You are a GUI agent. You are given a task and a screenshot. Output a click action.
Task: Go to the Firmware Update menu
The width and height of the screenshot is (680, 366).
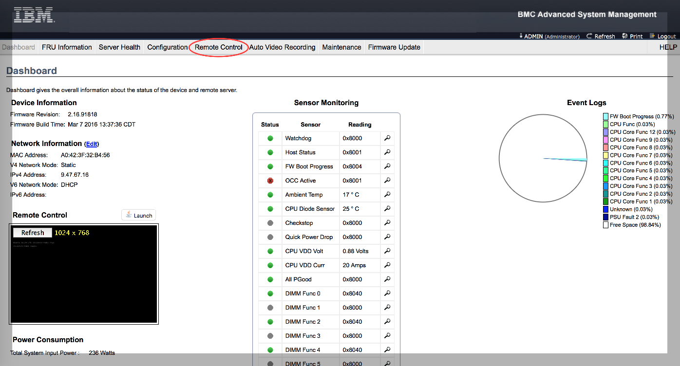click(394, 47)
